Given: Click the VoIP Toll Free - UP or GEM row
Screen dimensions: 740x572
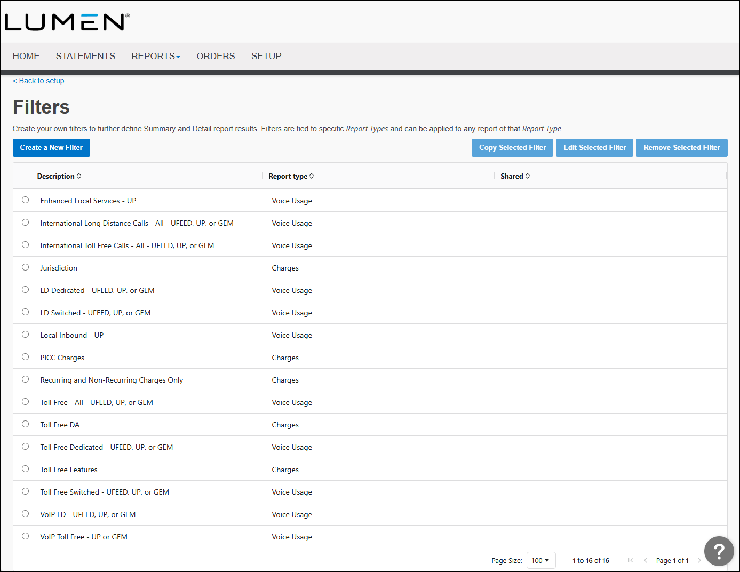Looking at the screenshot, I should point(84,537).
